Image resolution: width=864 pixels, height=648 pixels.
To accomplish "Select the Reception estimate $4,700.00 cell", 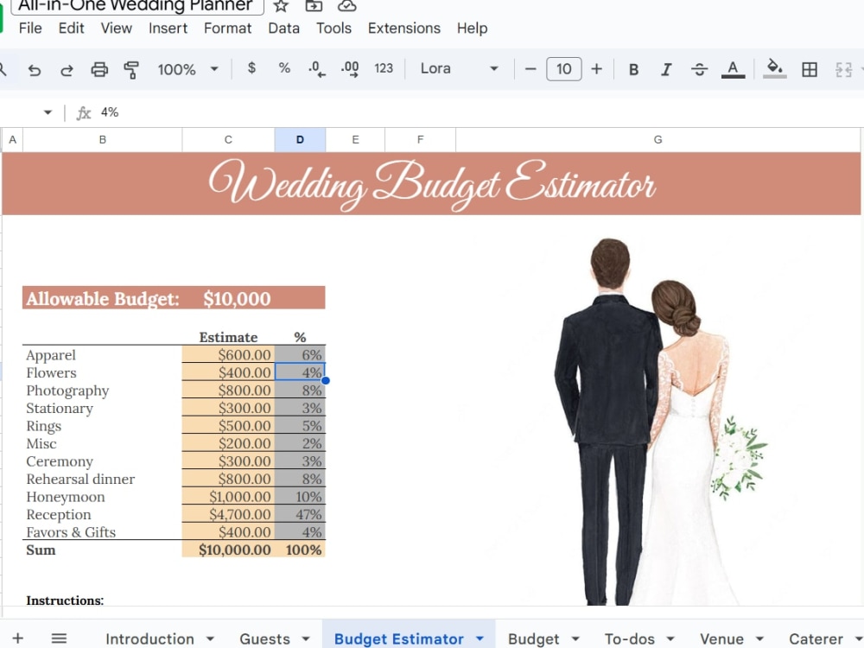I will click(x=228, y=514).
